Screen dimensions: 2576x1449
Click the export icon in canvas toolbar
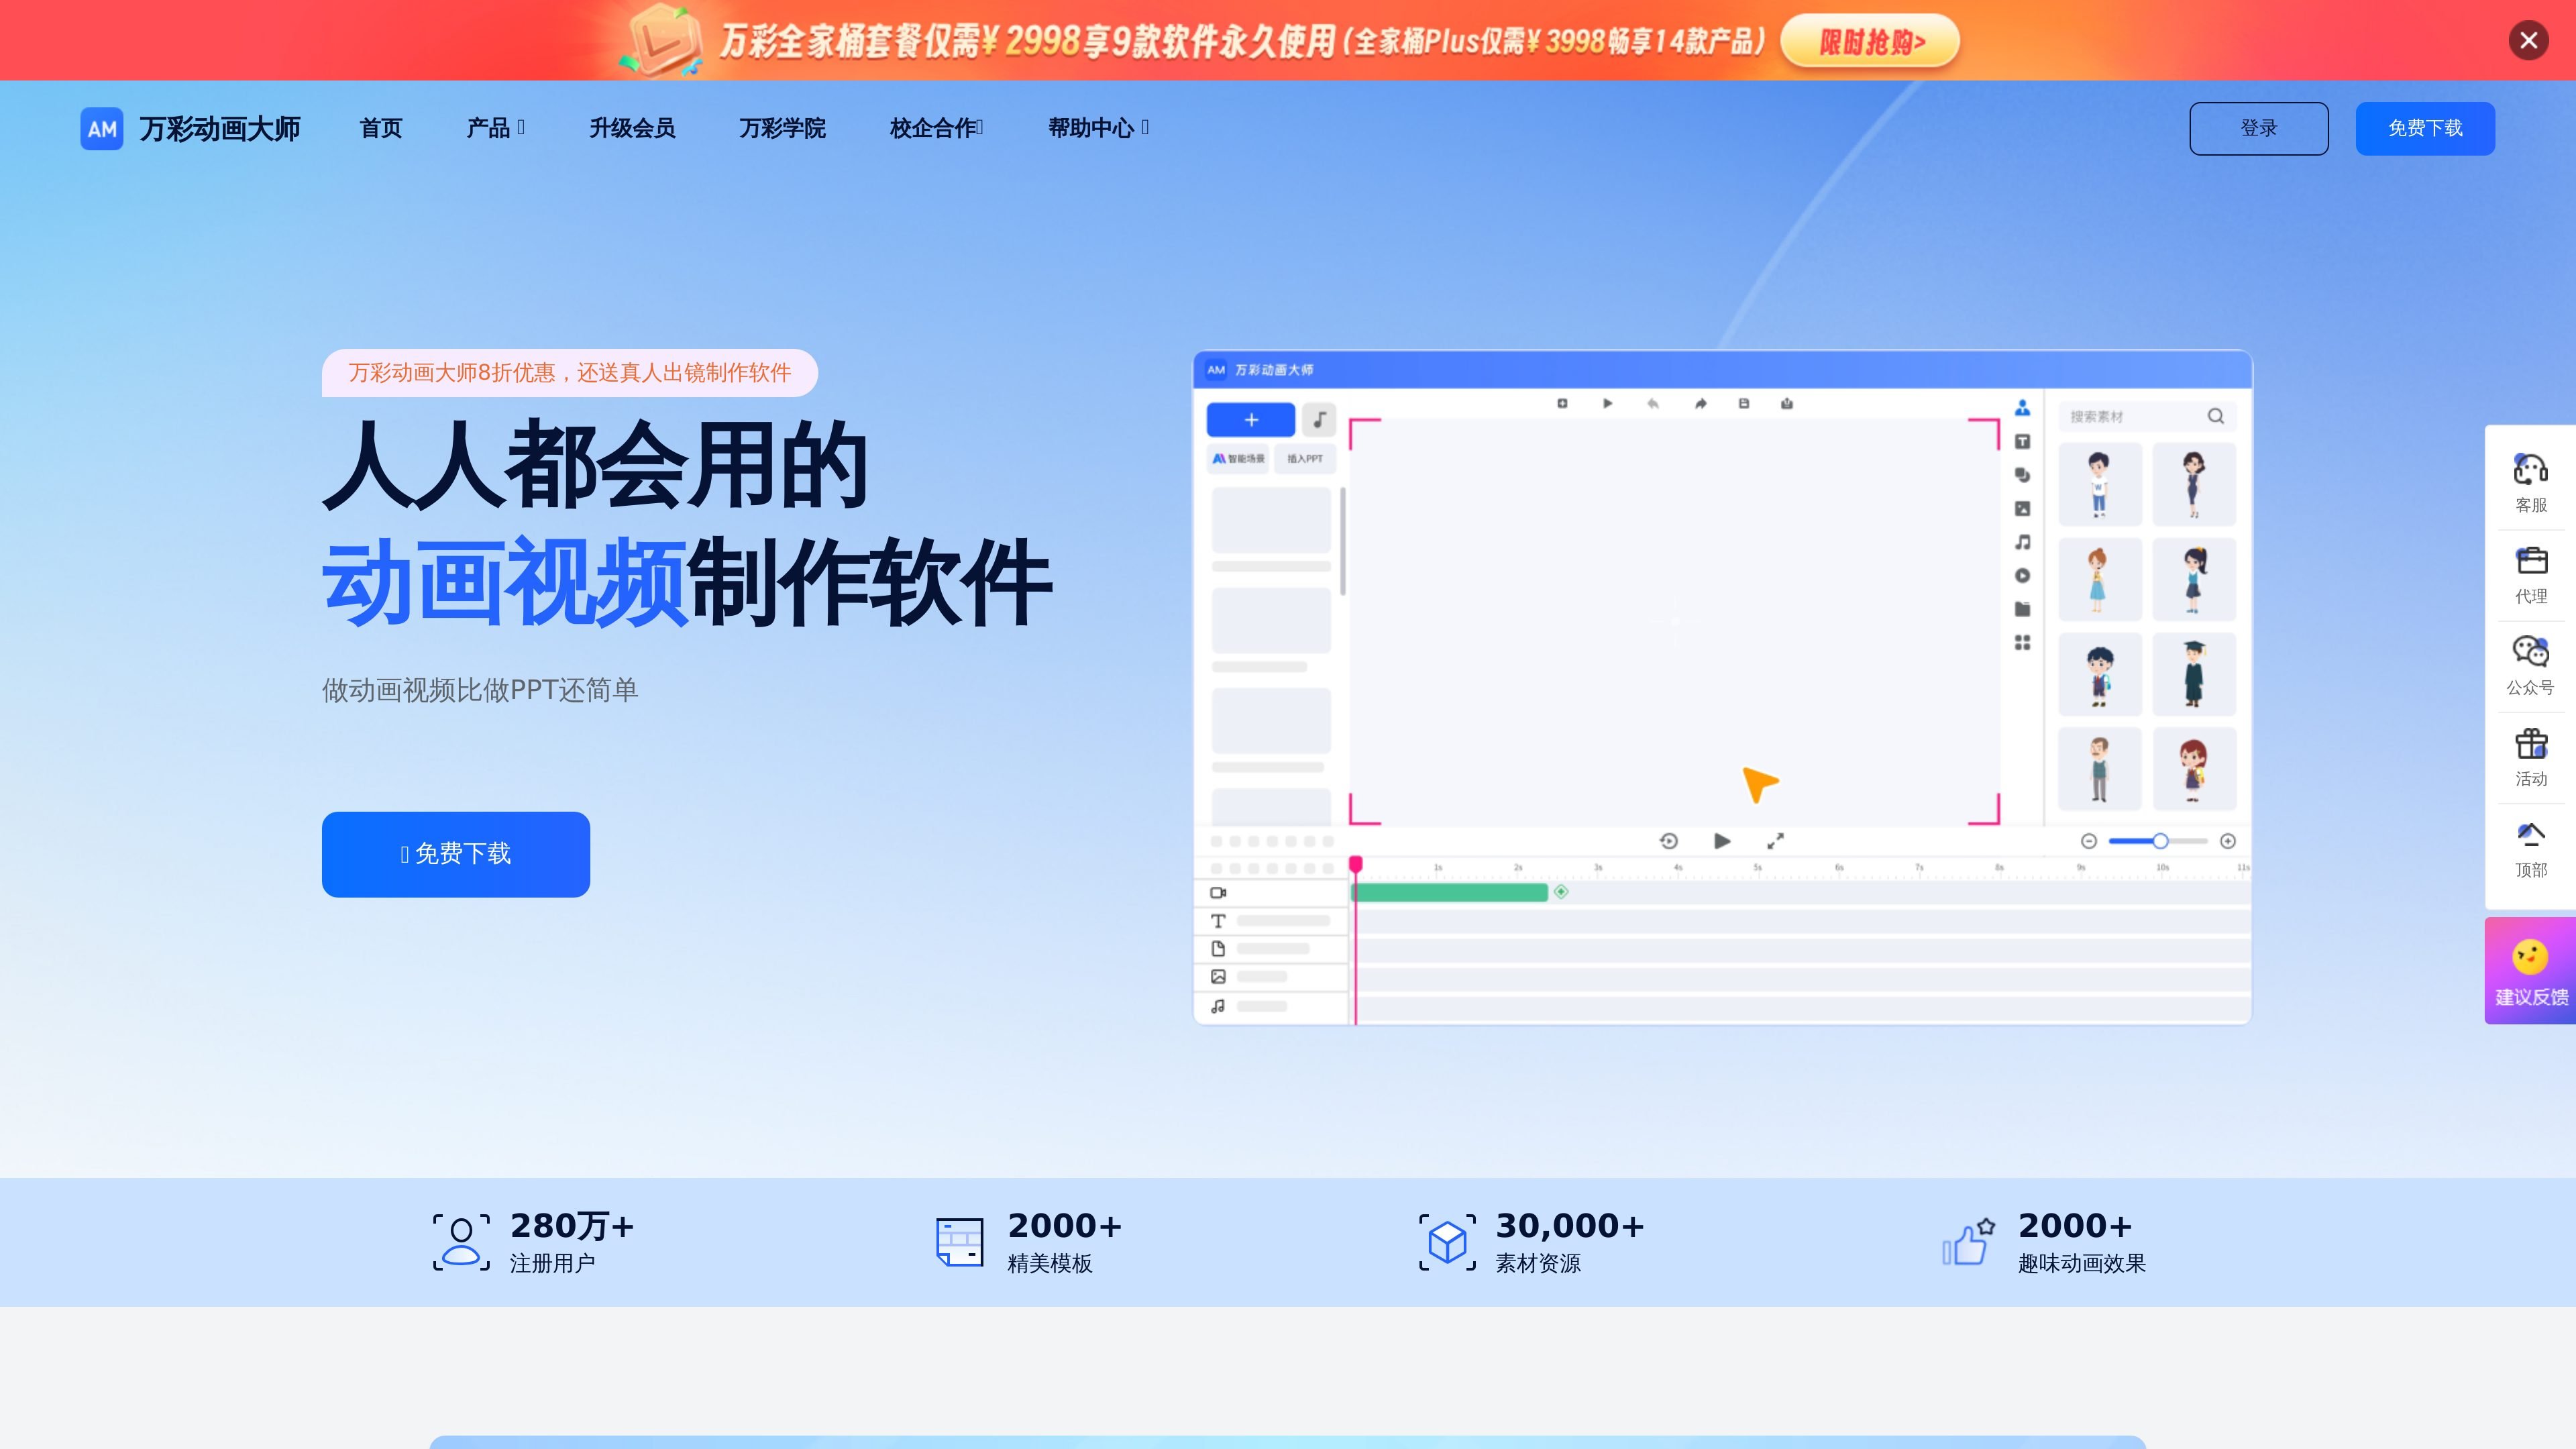1787,404
